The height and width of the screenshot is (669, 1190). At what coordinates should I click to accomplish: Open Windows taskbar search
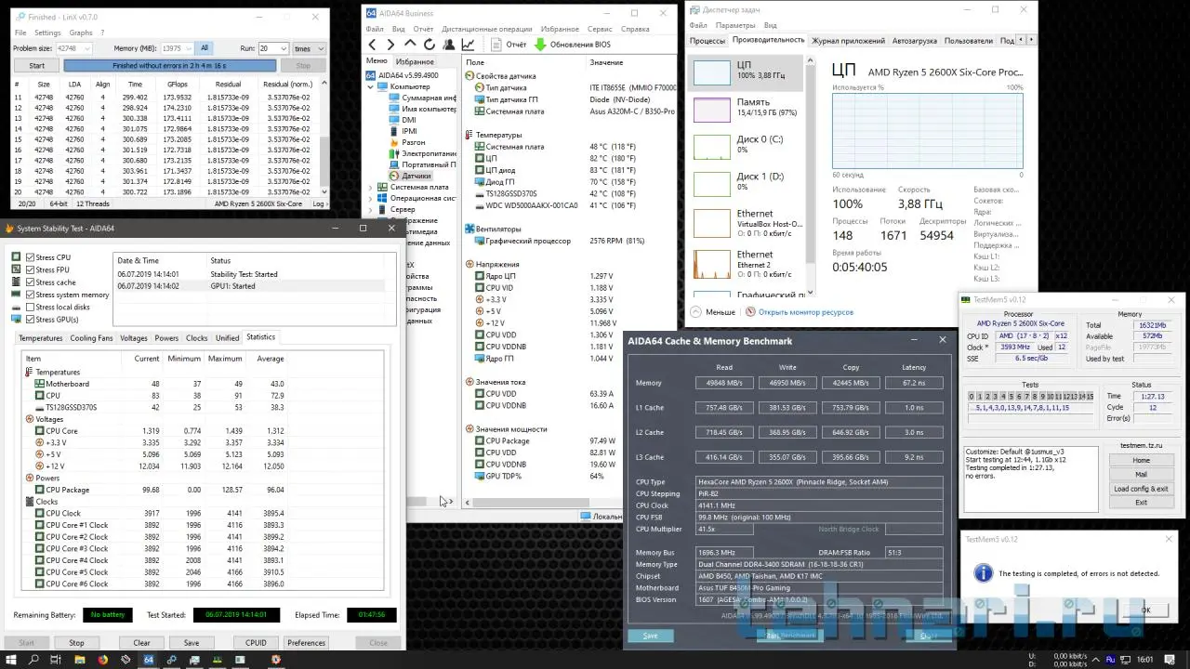coord(34,660)
